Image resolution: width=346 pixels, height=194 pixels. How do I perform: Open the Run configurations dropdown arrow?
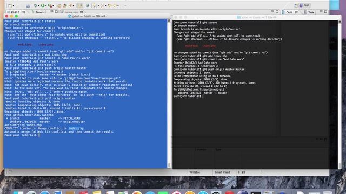coord(46,5)
